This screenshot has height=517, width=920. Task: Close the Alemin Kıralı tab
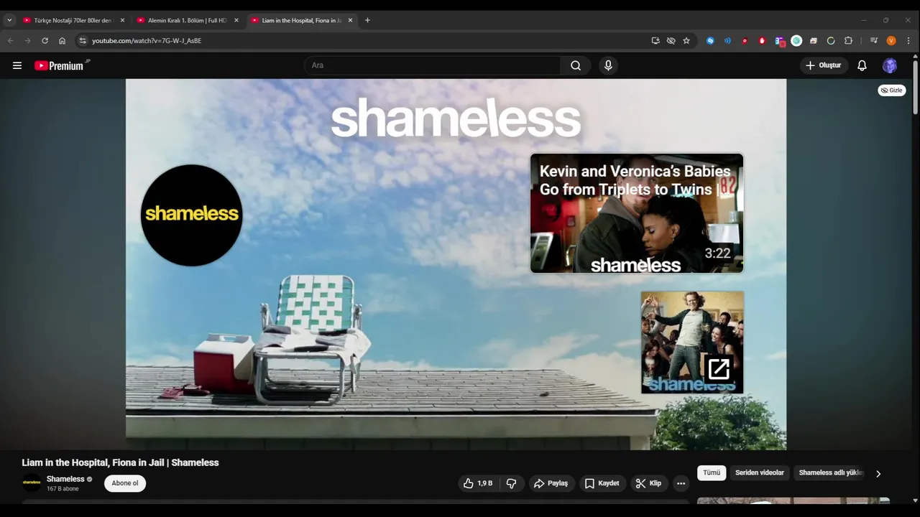[236, 20]
